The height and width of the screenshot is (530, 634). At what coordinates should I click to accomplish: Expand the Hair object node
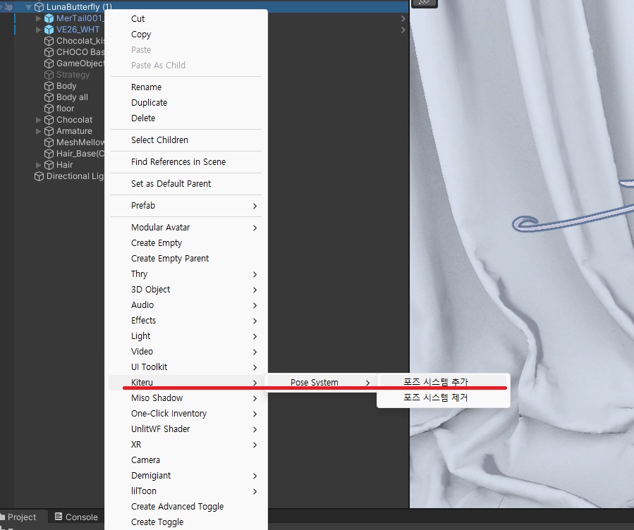pos(38,165)
